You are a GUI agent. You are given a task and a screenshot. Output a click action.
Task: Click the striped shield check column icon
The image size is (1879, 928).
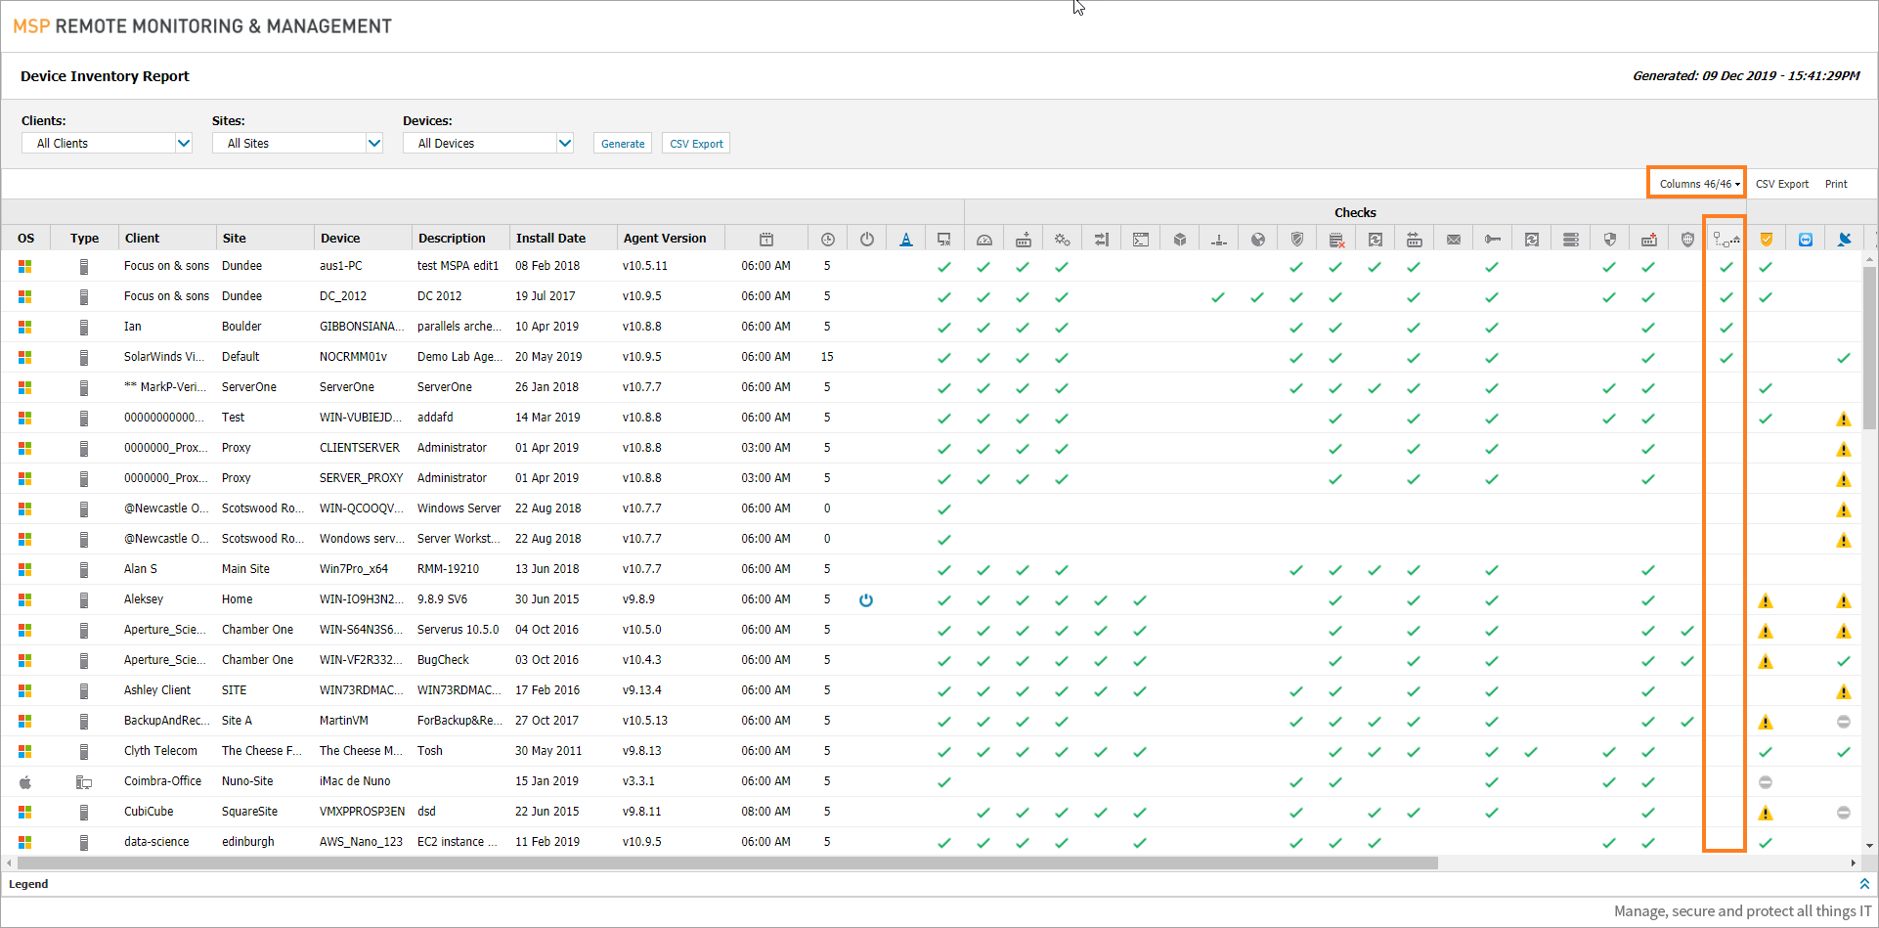(x=1297, y=239)
